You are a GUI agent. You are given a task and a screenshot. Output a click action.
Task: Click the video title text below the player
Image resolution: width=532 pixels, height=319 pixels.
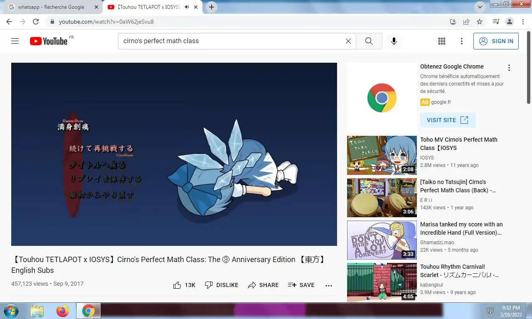pyautogui.click(x=170, y=265)
